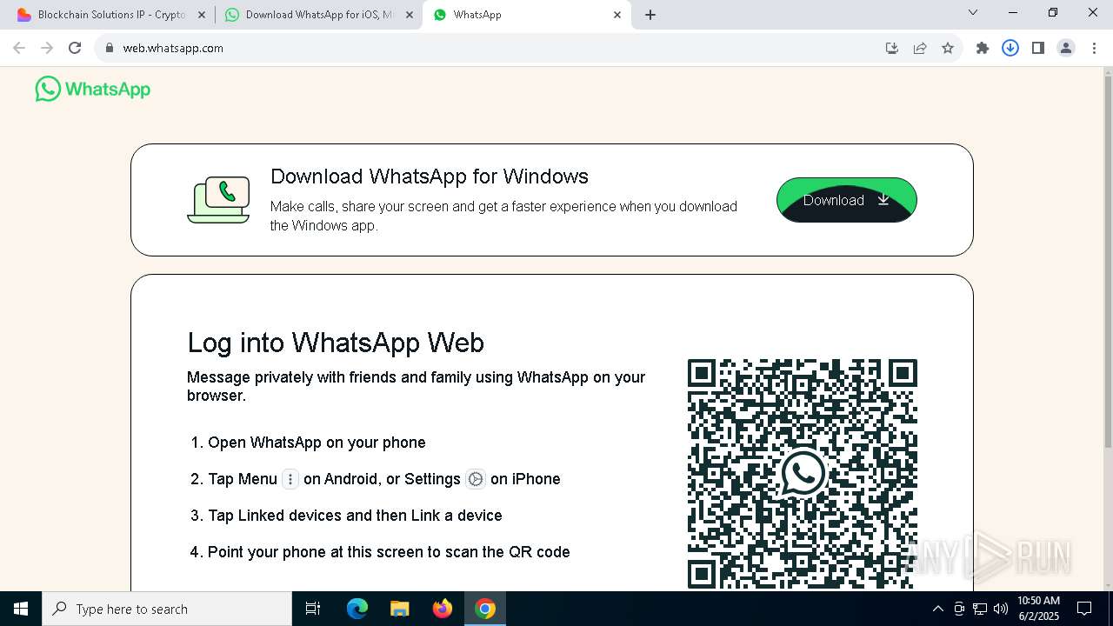1113x626 pixels.
Task: Launch Firefox from taskbar
Action: click(443, 609)
